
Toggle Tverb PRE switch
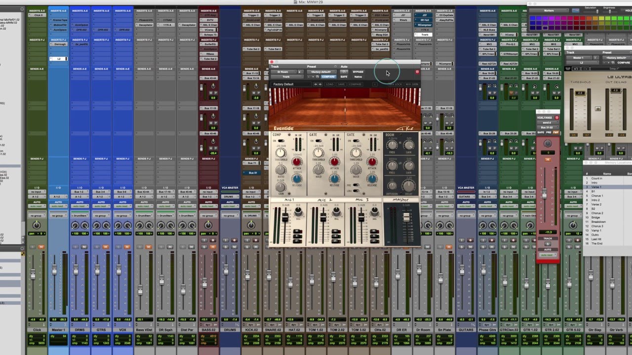click(356, 185)
